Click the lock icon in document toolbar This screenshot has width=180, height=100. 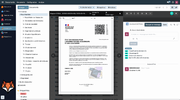146,14
